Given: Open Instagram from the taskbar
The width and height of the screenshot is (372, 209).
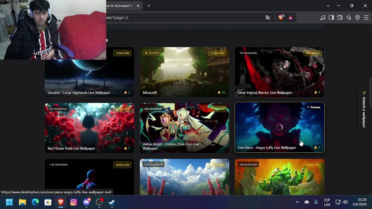Looking at the screenshot, I should click(x=74, y=202).
